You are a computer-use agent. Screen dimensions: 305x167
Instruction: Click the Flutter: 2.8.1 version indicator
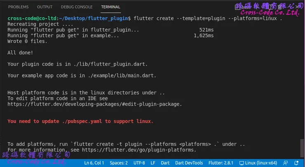[222, 163]
